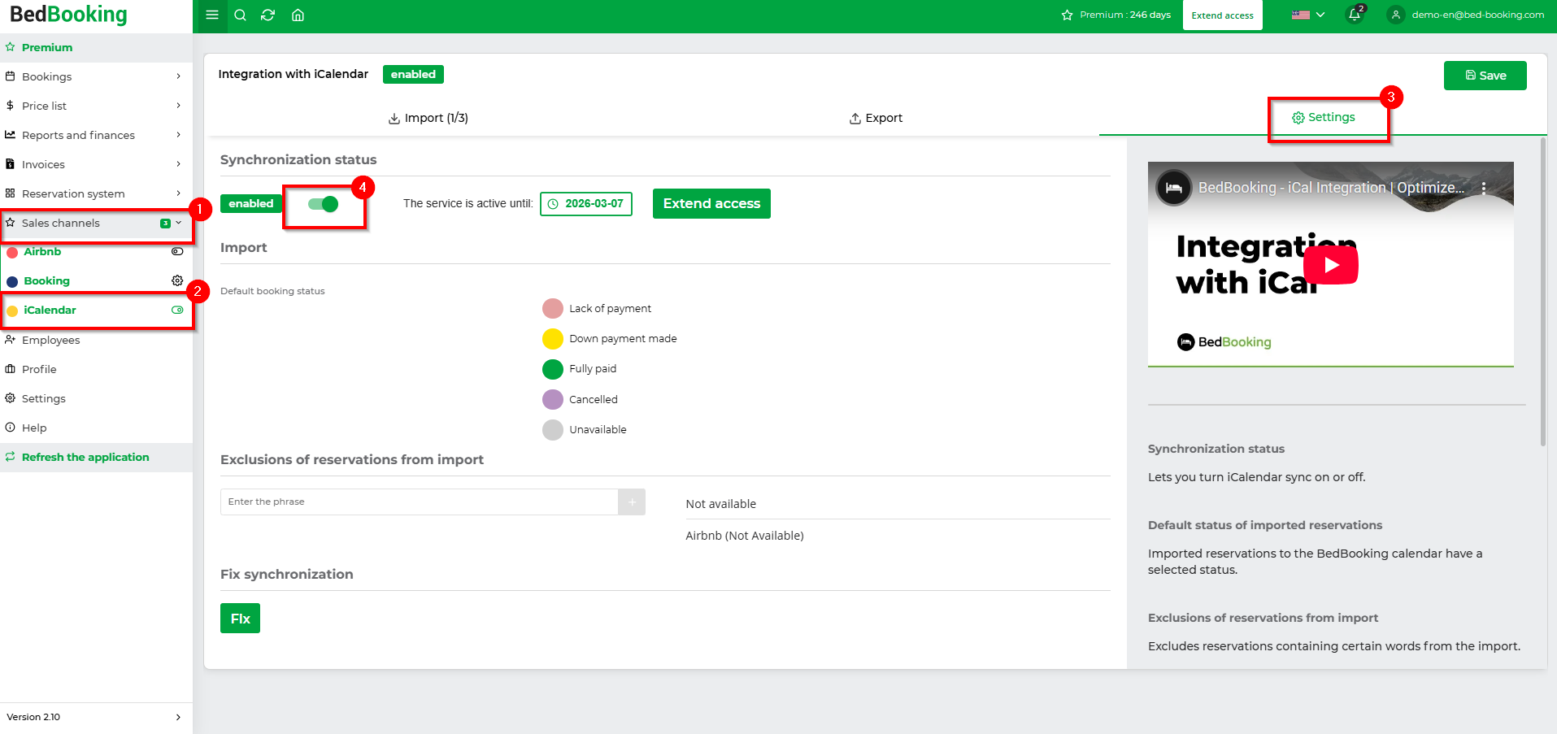
Task: Click Refresh the application icon
Action: (x=11, y=457)
